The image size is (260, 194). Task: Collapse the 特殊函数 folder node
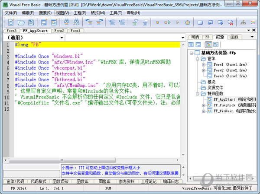click(x=197, y=94)
